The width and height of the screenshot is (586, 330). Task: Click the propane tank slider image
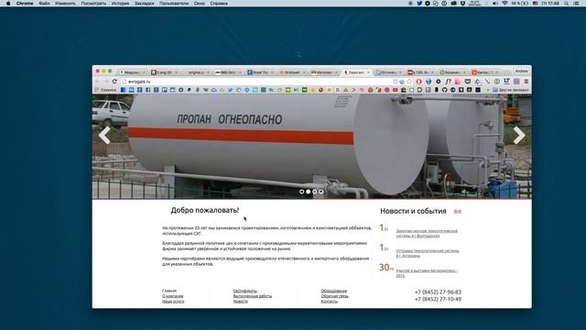[311, 147]
